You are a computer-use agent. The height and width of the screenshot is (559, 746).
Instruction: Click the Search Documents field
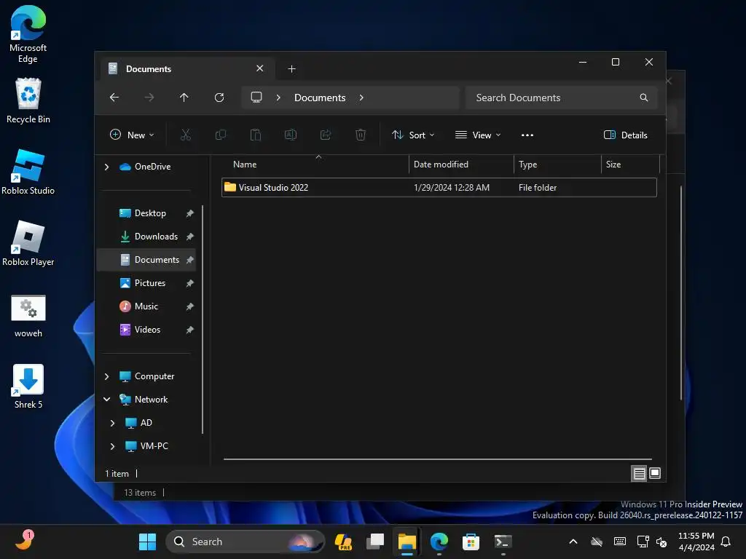click(x=562, y=98)
